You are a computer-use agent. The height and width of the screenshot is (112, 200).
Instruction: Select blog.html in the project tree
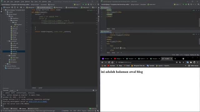tap(18, 25)
